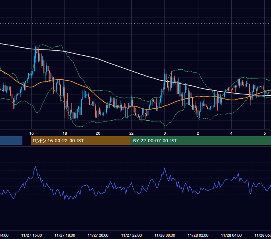Viewport: 271px width, 239px height.
Task: Select the 22 hour axis label
Action: coord(132,133)
